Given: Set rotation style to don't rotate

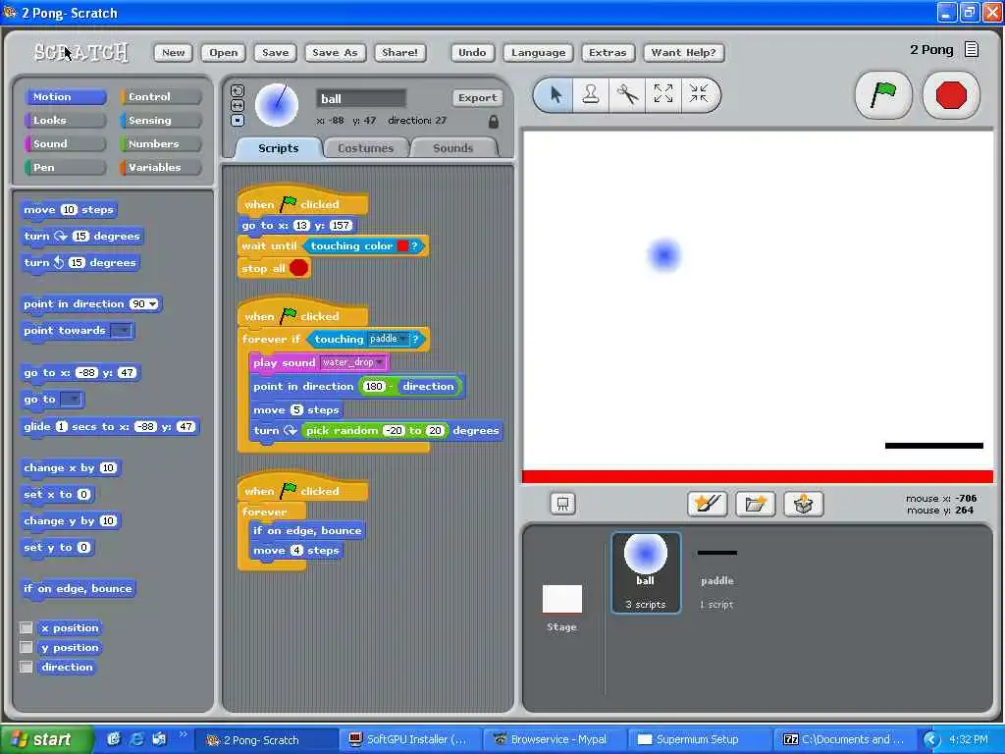Looking at the screenshot, I should (x=238, y=120).
